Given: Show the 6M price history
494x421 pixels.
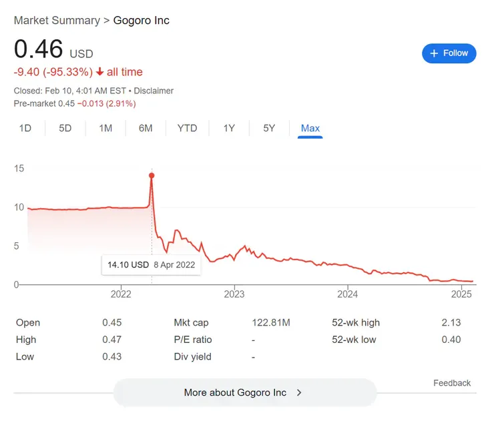Looking at the screenshot, I should 146,128.
